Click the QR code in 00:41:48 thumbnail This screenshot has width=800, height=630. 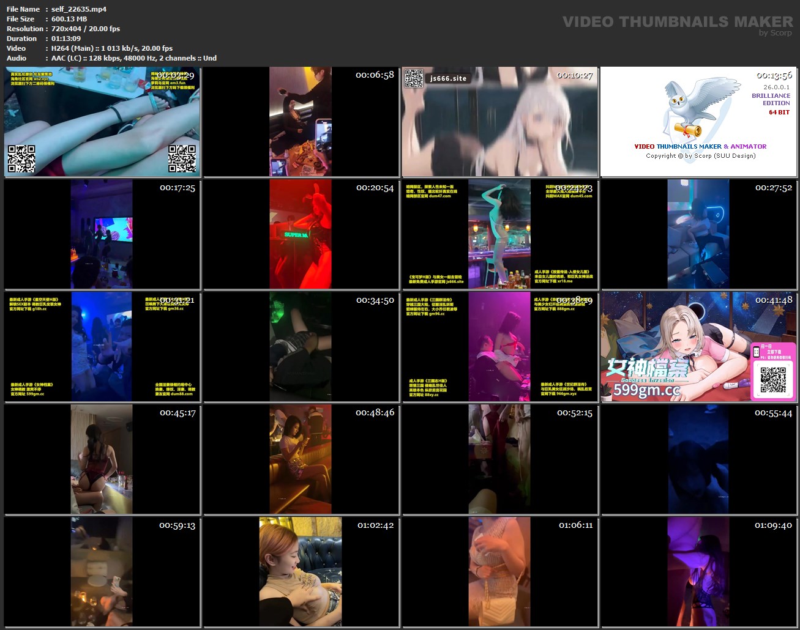tap(772, 379)
